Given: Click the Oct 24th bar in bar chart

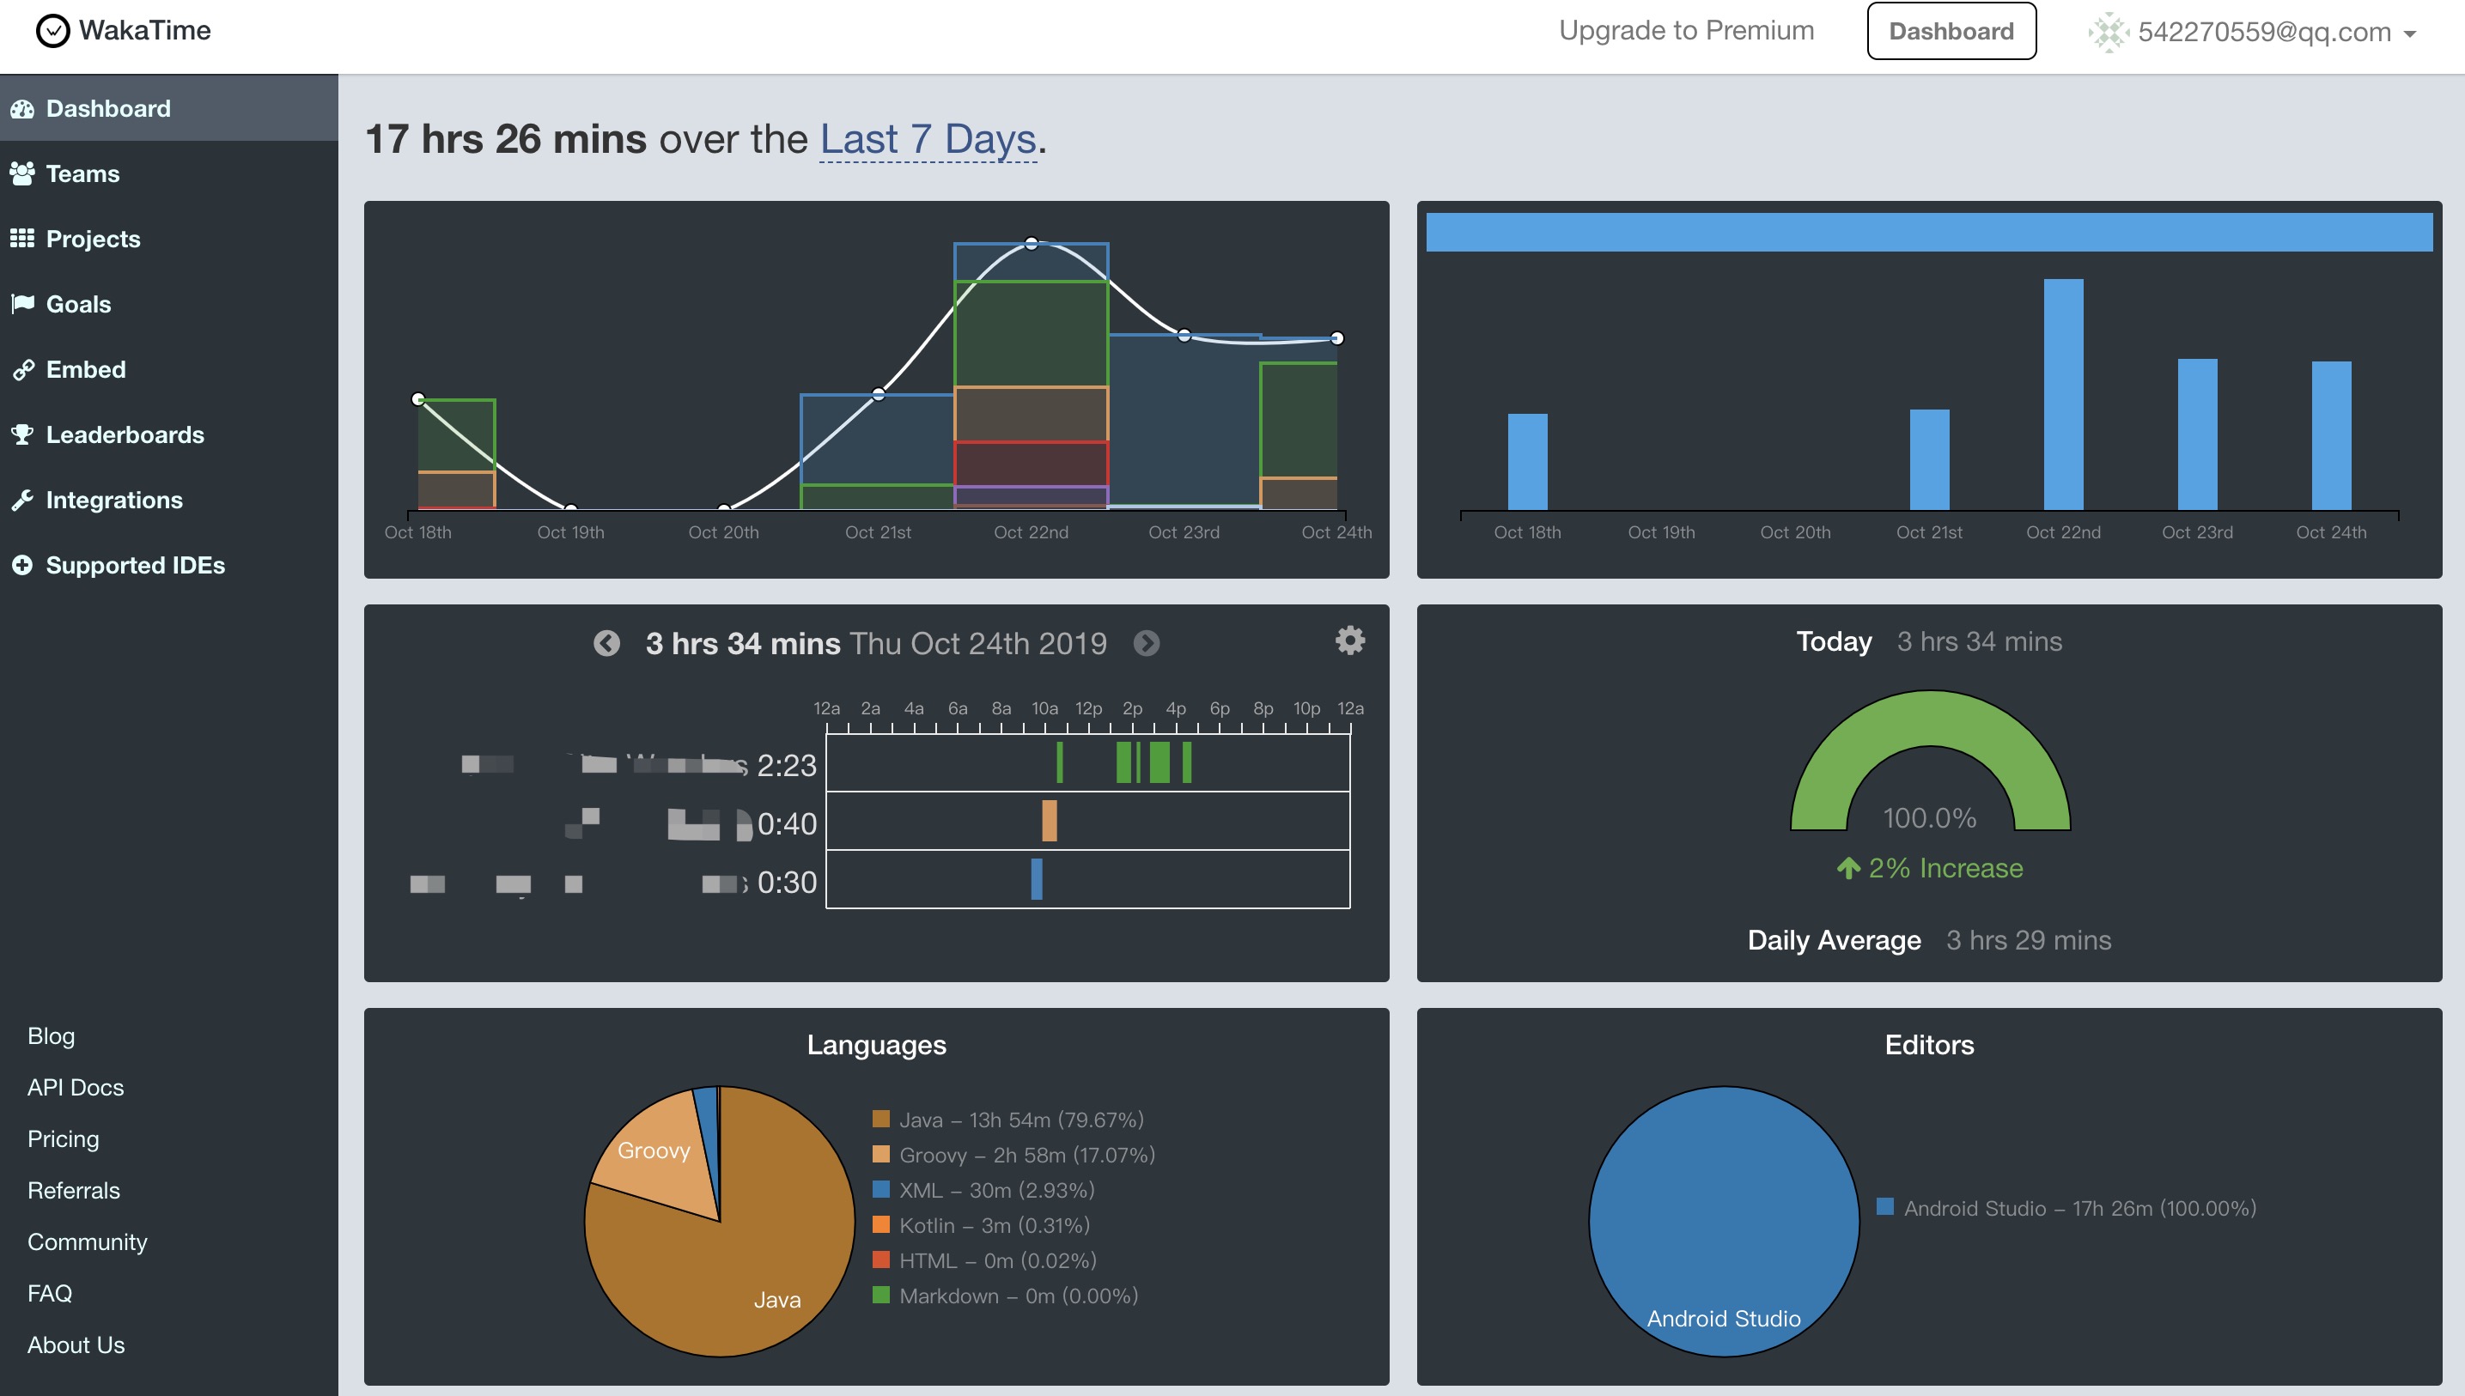Looking at the screenshot, I should (x=2331, y=435).
